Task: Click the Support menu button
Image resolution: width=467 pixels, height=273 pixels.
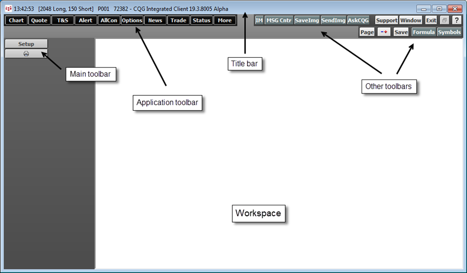Action: (386, 20)
